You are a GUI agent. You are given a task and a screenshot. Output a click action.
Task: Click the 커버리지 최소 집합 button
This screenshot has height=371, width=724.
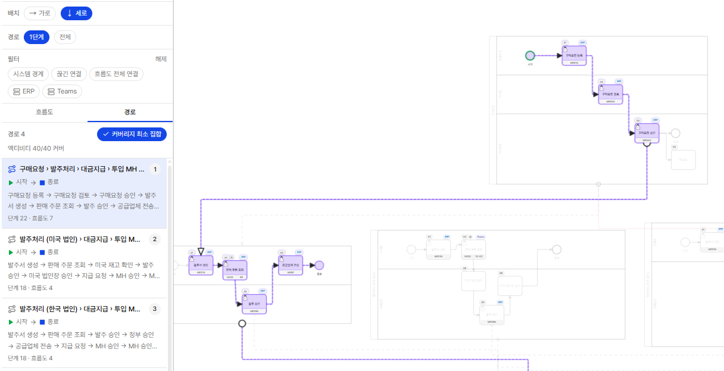click(132, 134)
